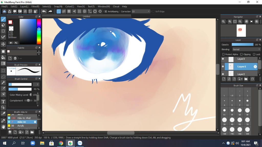Enable the parallel snap guide

pos(64,11)
